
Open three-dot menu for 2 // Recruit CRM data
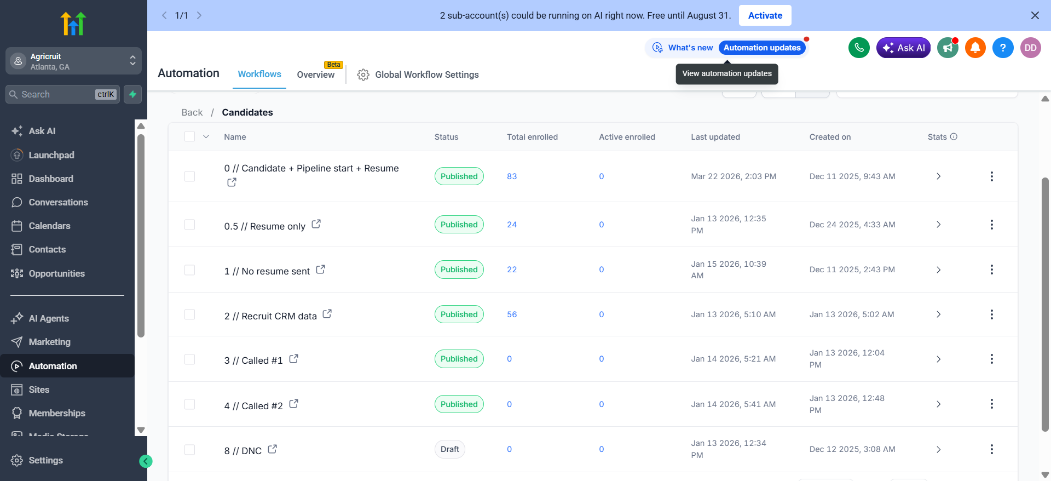(x=991, y=314)
